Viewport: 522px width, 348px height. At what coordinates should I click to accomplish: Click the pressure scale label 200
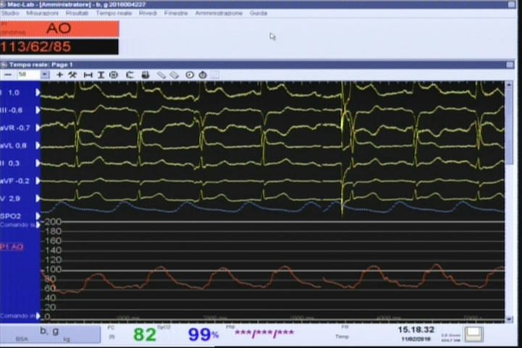click(53, 222)
